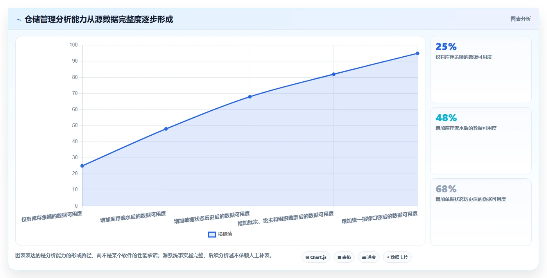Click the chart title 仓储管理分析能力从源数据完整度逐步形成
Image resolution: width=547 pixels, height=278 pixels.
(x=99, y=19)
